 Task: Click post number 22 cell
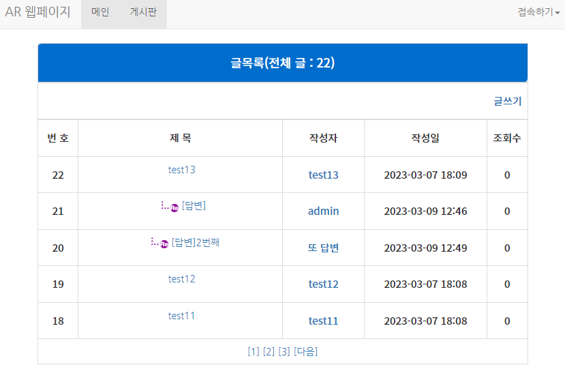point(58,175)
